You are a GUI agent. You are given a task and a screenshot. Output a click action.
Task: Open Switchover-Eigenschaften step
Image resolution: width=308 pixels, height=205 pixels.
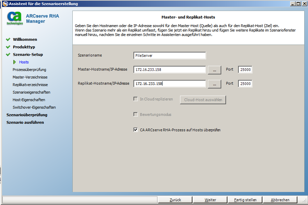pyautogui.click(x=34, y=107)
